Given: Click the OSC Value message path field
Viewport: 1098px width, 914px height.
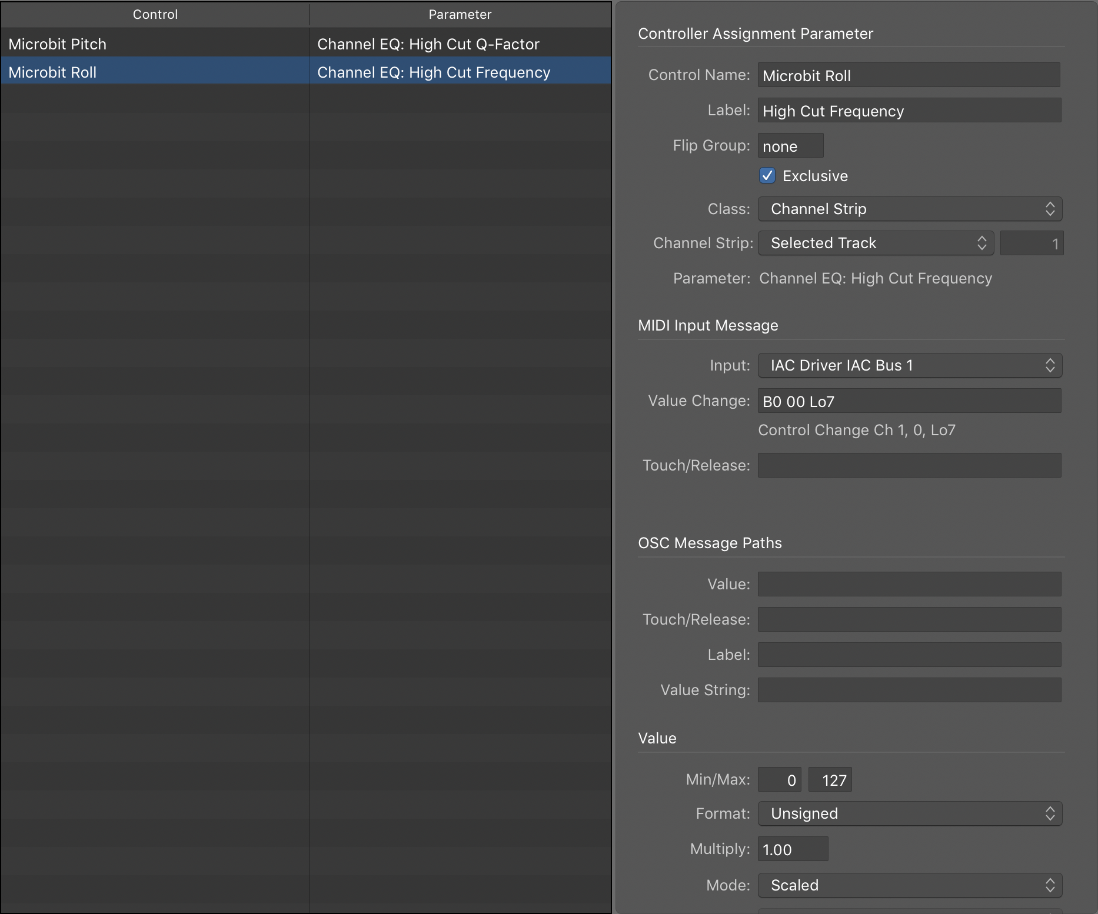Looking at the screenshot, I should click(x=910, y=584).
